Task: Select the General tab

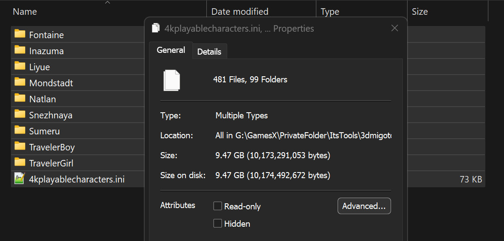Action: [171, 50]
